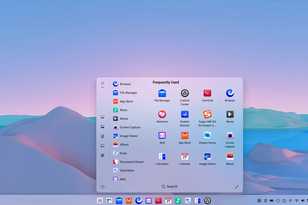Launch Terminal from the dock

coord(158,200)
